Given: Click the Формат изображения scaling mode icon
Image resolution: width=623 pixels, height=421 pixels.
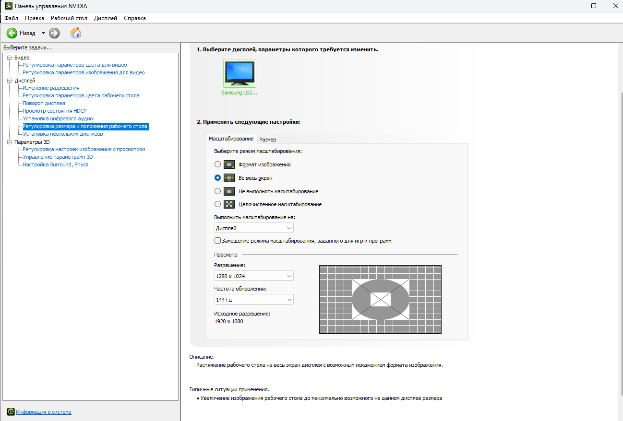Looking at the screenshot, I should (229, 164).
